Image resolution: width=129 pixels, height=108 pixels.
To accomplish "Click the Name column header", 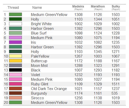I will (37, 7).
